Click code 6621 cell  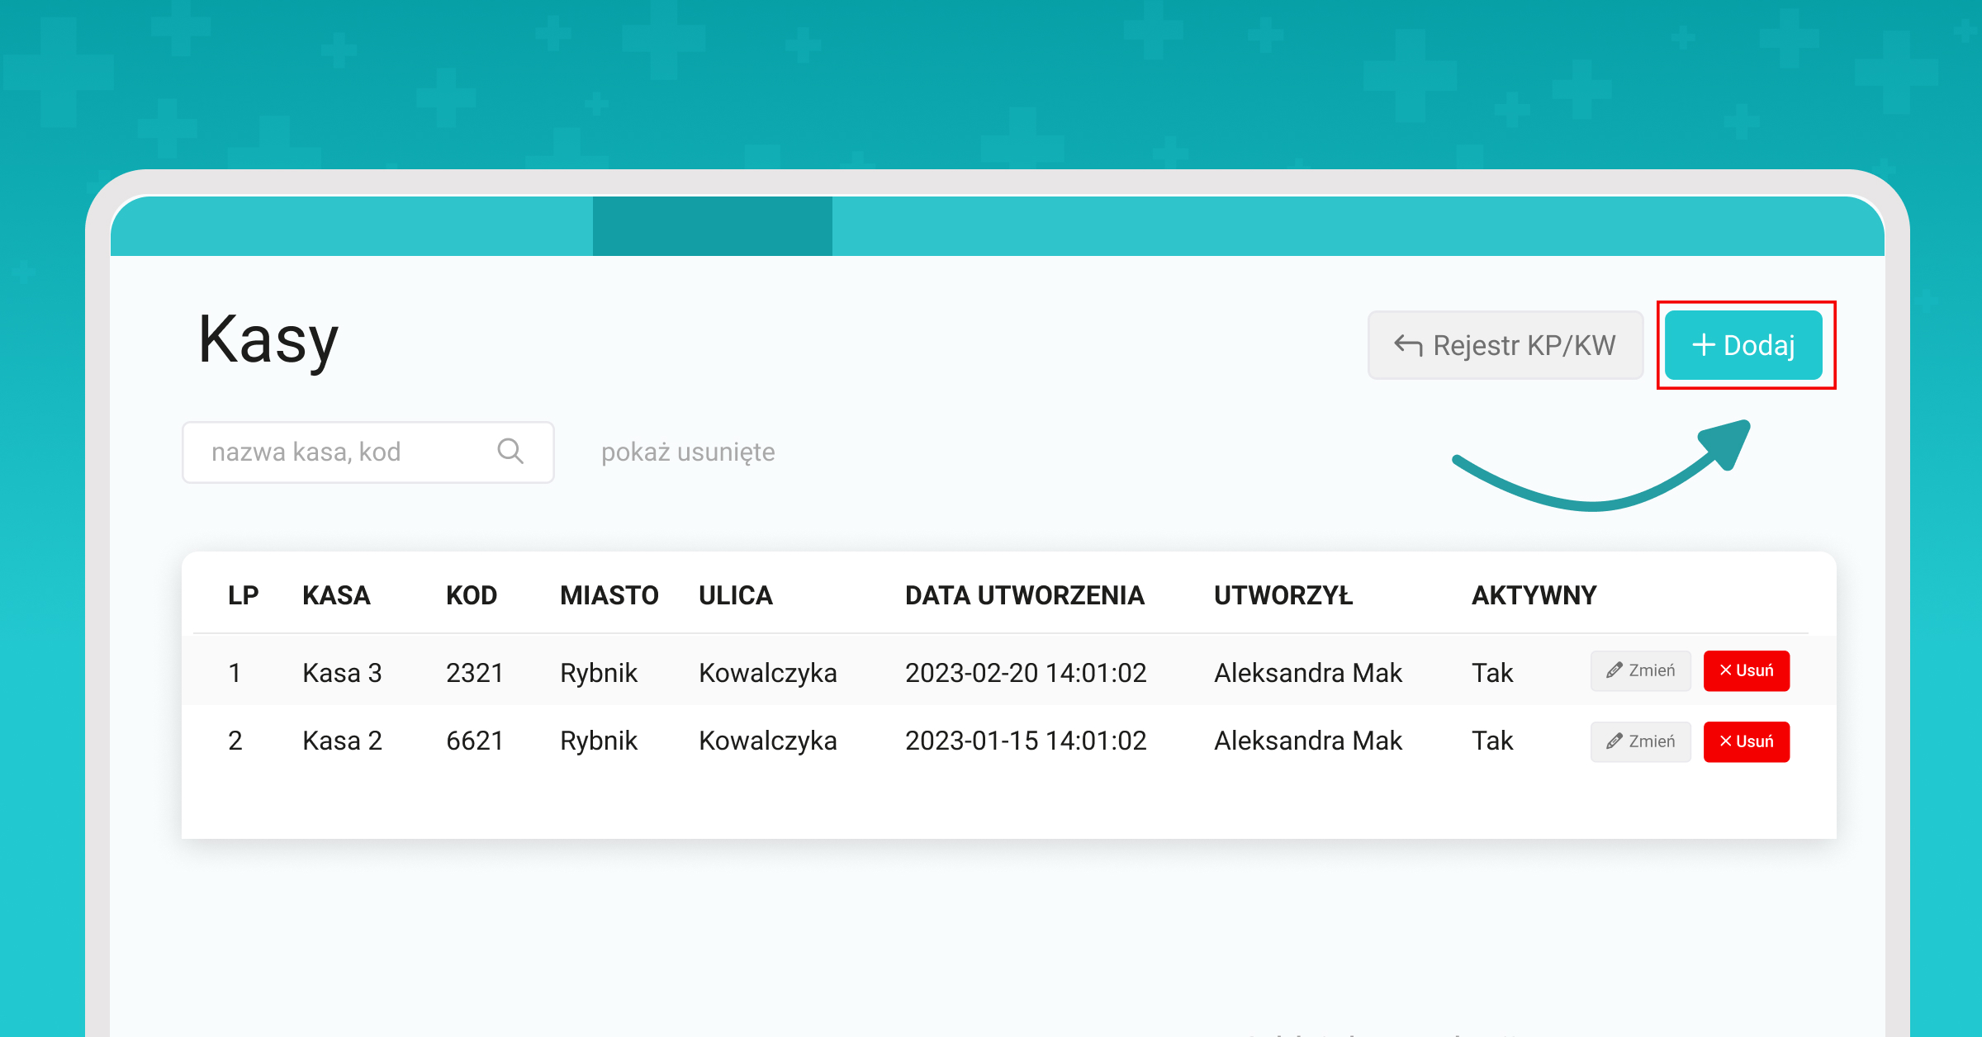(x=475, y=741)
